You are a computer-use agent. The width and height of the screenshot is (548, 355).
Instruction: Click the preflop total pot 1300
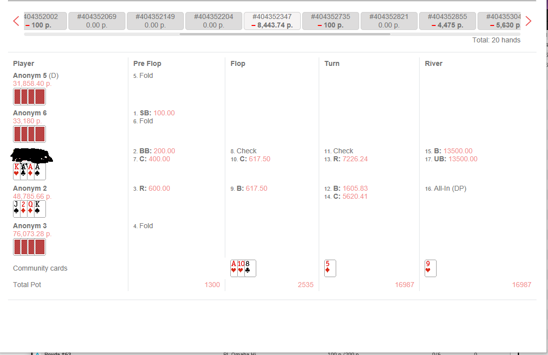click(x=212, y=285)
